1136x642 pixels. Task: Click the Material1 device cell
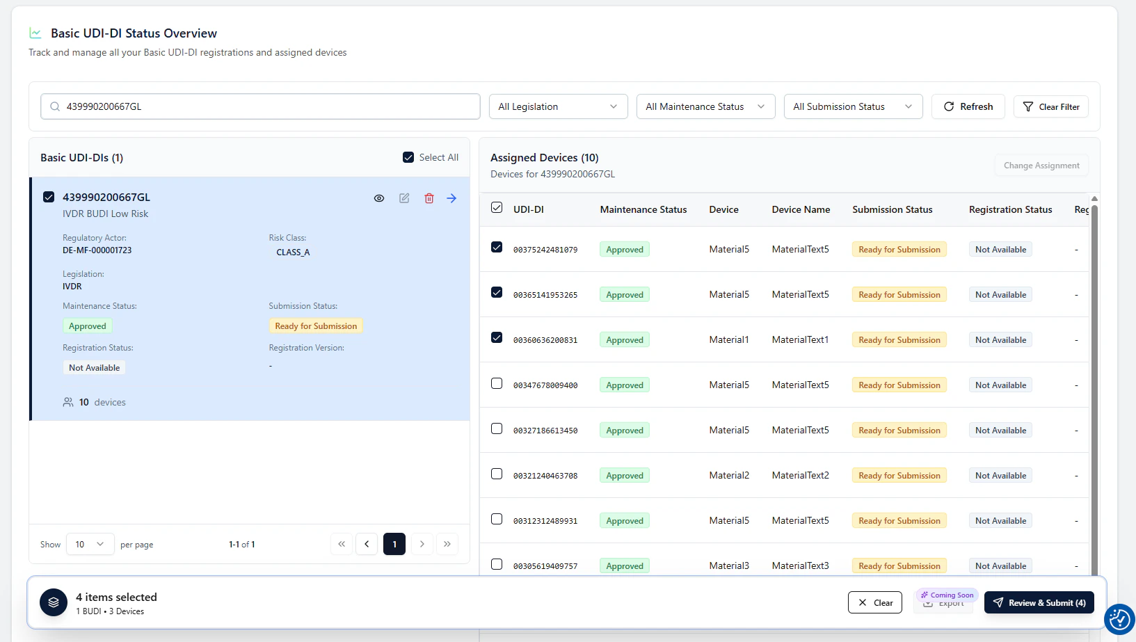coord(729,340)
